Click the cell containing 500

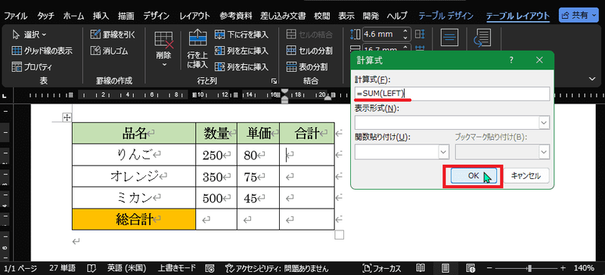[216, 198]
